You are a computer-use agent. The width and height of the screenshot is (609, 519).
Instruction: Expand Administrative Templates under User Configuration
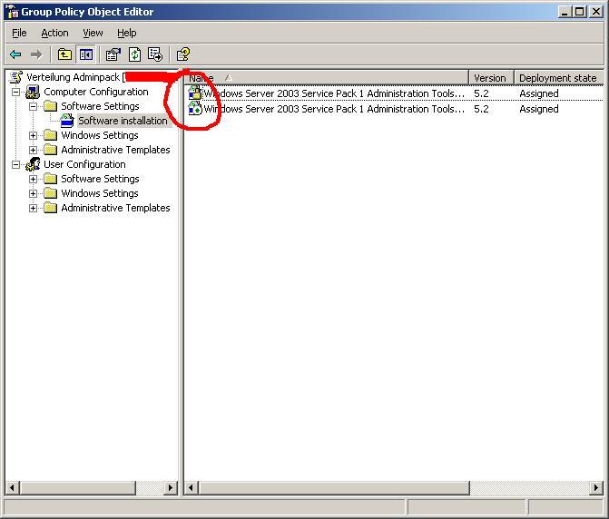[x=33, y=208]
